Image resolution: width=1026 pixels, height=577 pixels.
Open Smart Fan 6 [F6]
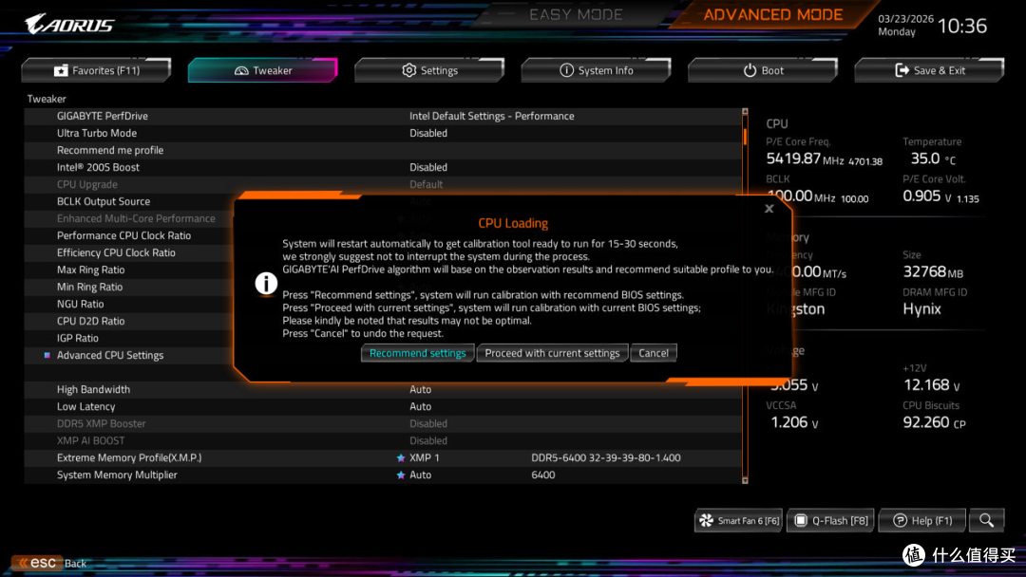tap(739, 521)
